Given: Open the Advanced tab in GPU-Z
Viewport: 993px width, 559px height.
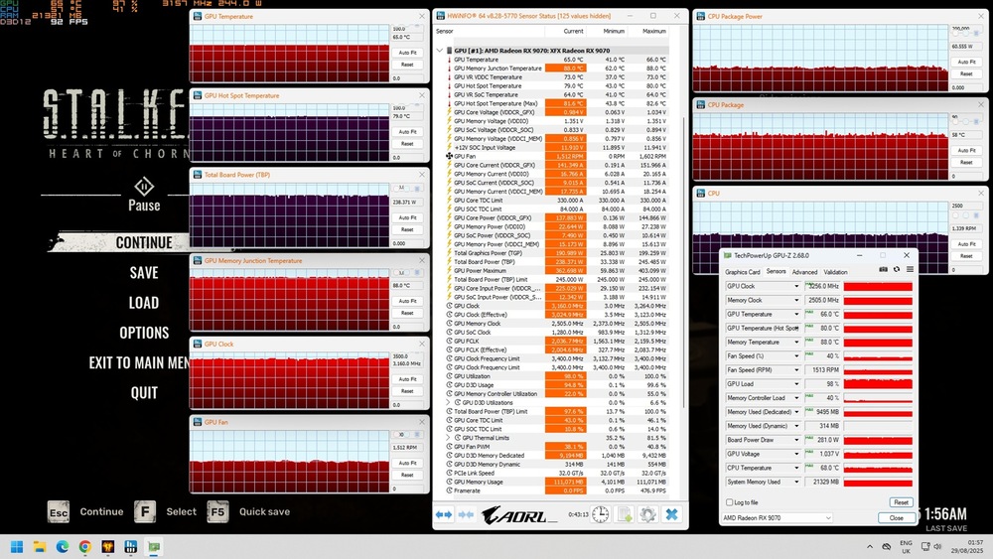Looking at the screenshot, I should pos(804,271).
